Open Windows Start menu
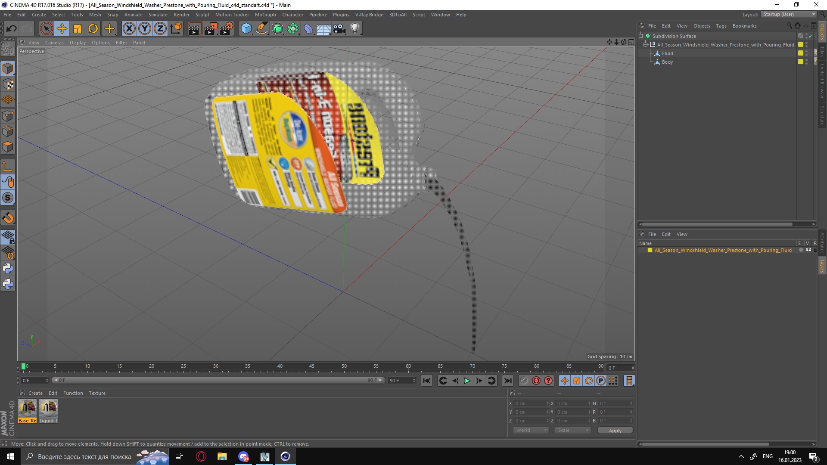The image size is (827, 465). click(10, 456)
